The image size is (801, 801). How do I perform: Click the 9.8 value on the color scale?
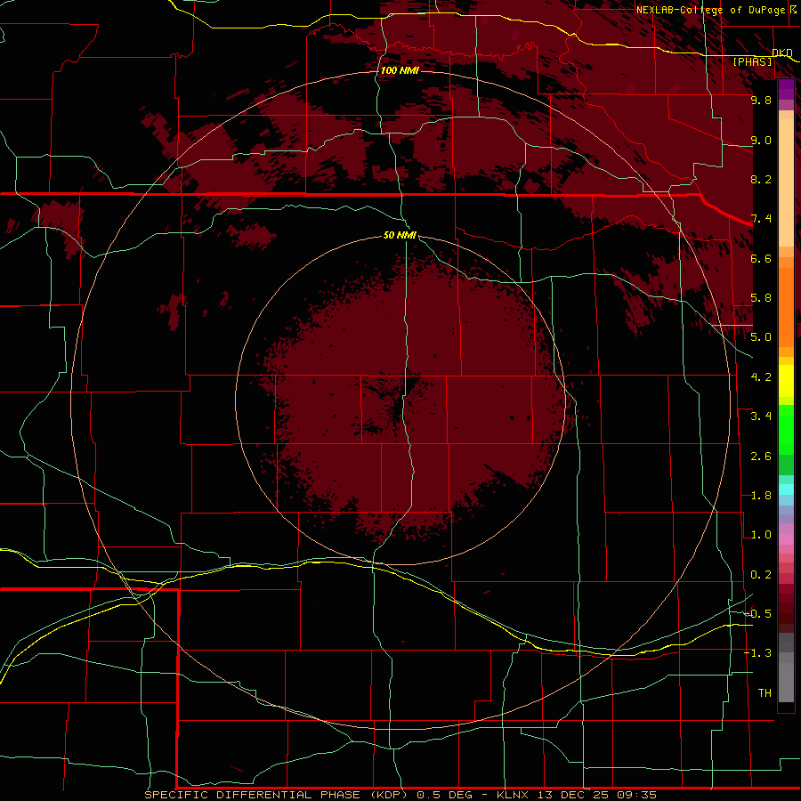coord(761,100)
